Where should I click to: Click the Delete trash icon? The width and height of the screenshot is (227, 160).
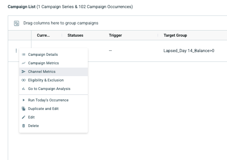pos(23,126)
